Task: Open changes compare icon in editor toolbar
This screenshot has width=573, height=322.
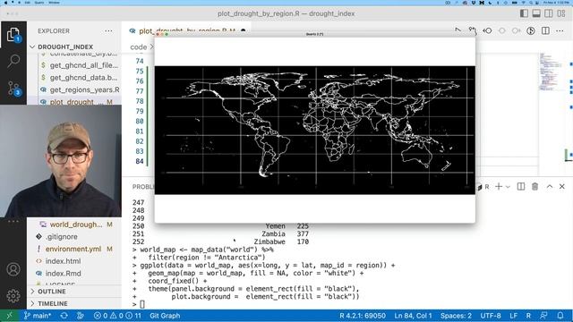Action: pos(473,30)
